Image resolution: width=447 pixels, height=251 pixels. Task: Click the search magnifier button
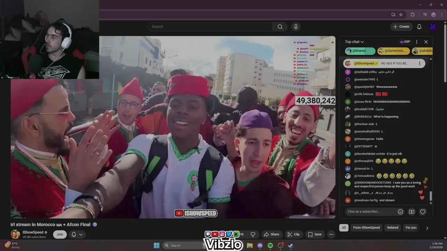click(x=280, y=26)
